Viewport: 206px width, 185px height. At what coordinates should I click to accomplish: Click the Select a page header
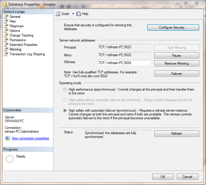[28, 12]
